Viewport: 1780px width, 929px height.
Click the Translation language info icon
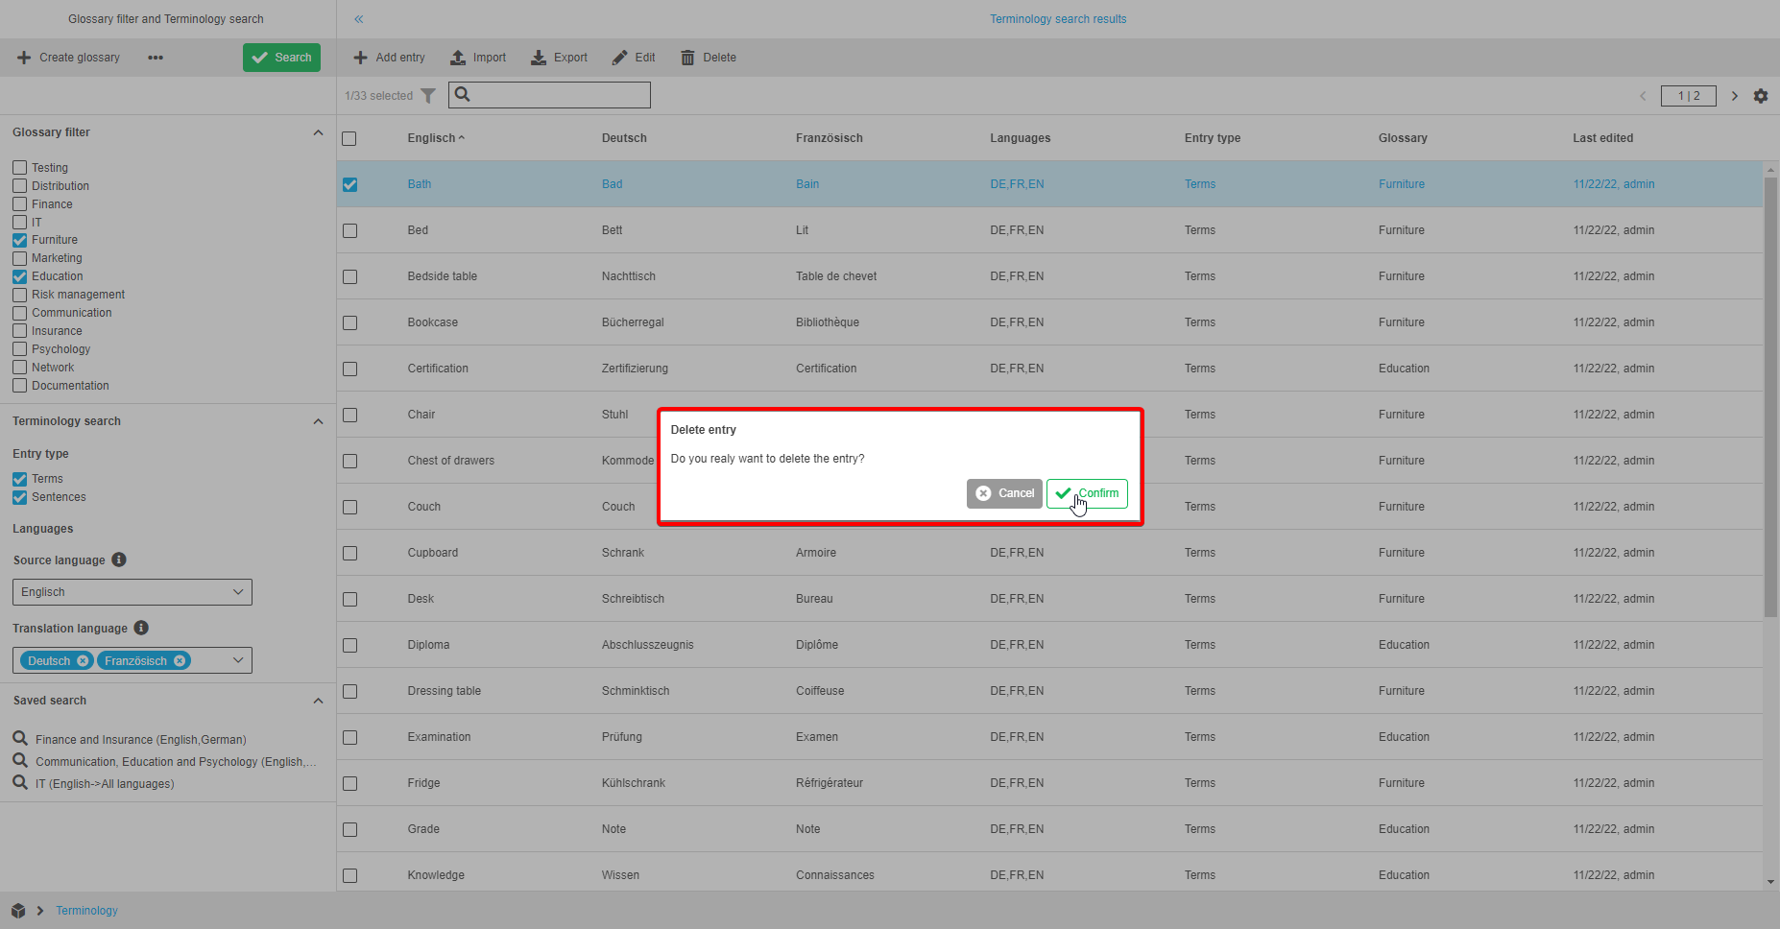pos(141,628)
